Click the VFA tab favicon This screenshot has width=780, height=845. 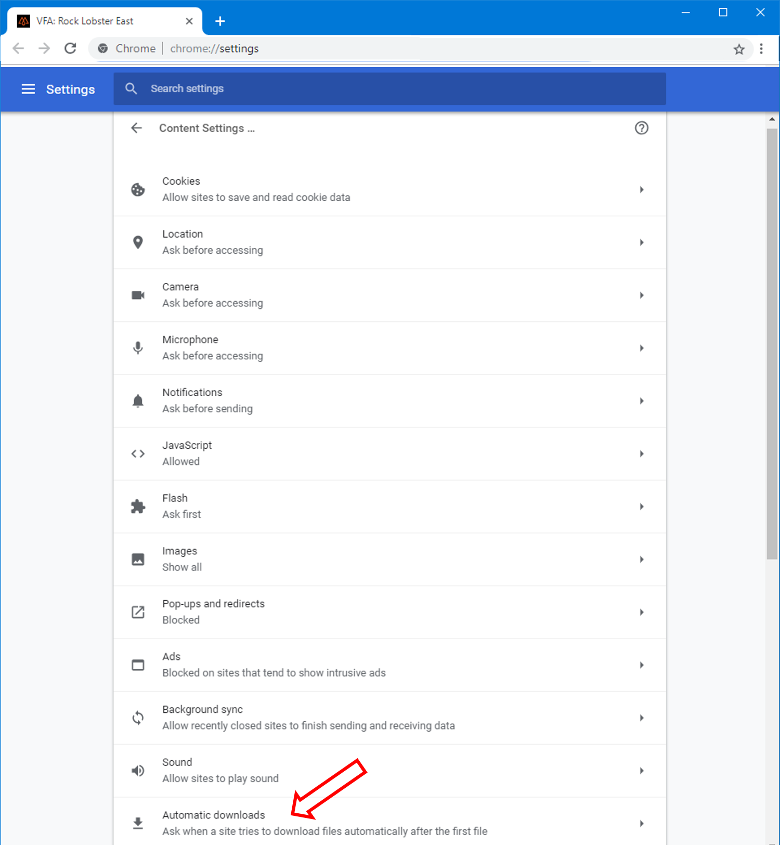(x=23, y=21)
